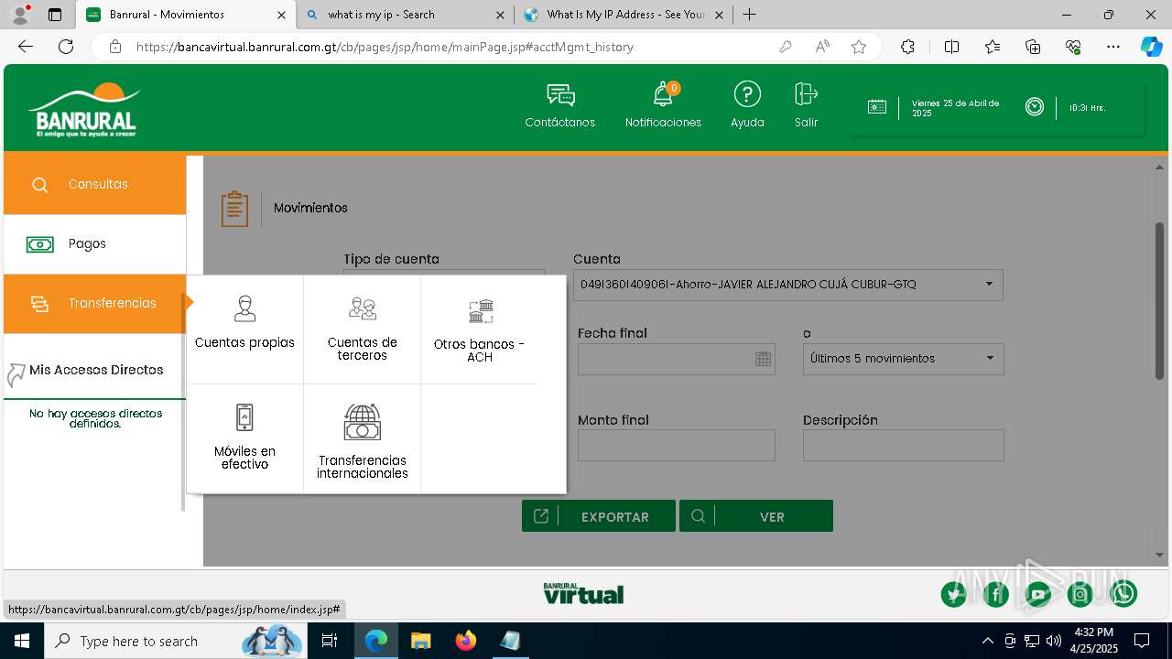Viewport: 1172px width, 659px height.
Task: Click the Read aloud icon in address bar
Action: (x=822, y=47)
